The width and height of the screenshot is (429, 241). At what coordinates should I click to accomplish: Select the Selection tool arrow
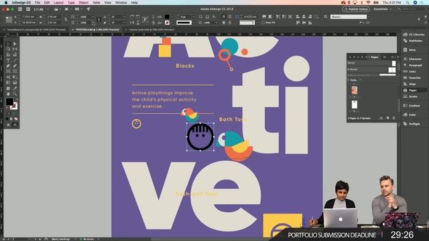tap(8, 44)
